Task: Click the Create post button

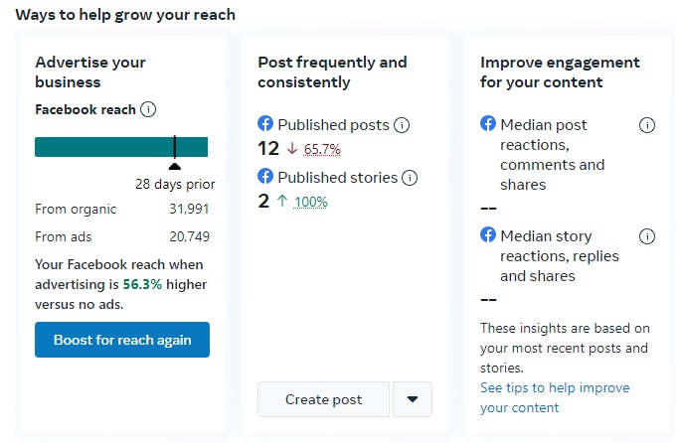Action: click(x=323, y=399)
